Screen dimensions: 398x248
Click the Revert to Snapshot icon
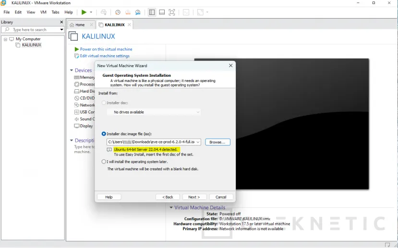(128, 12)
